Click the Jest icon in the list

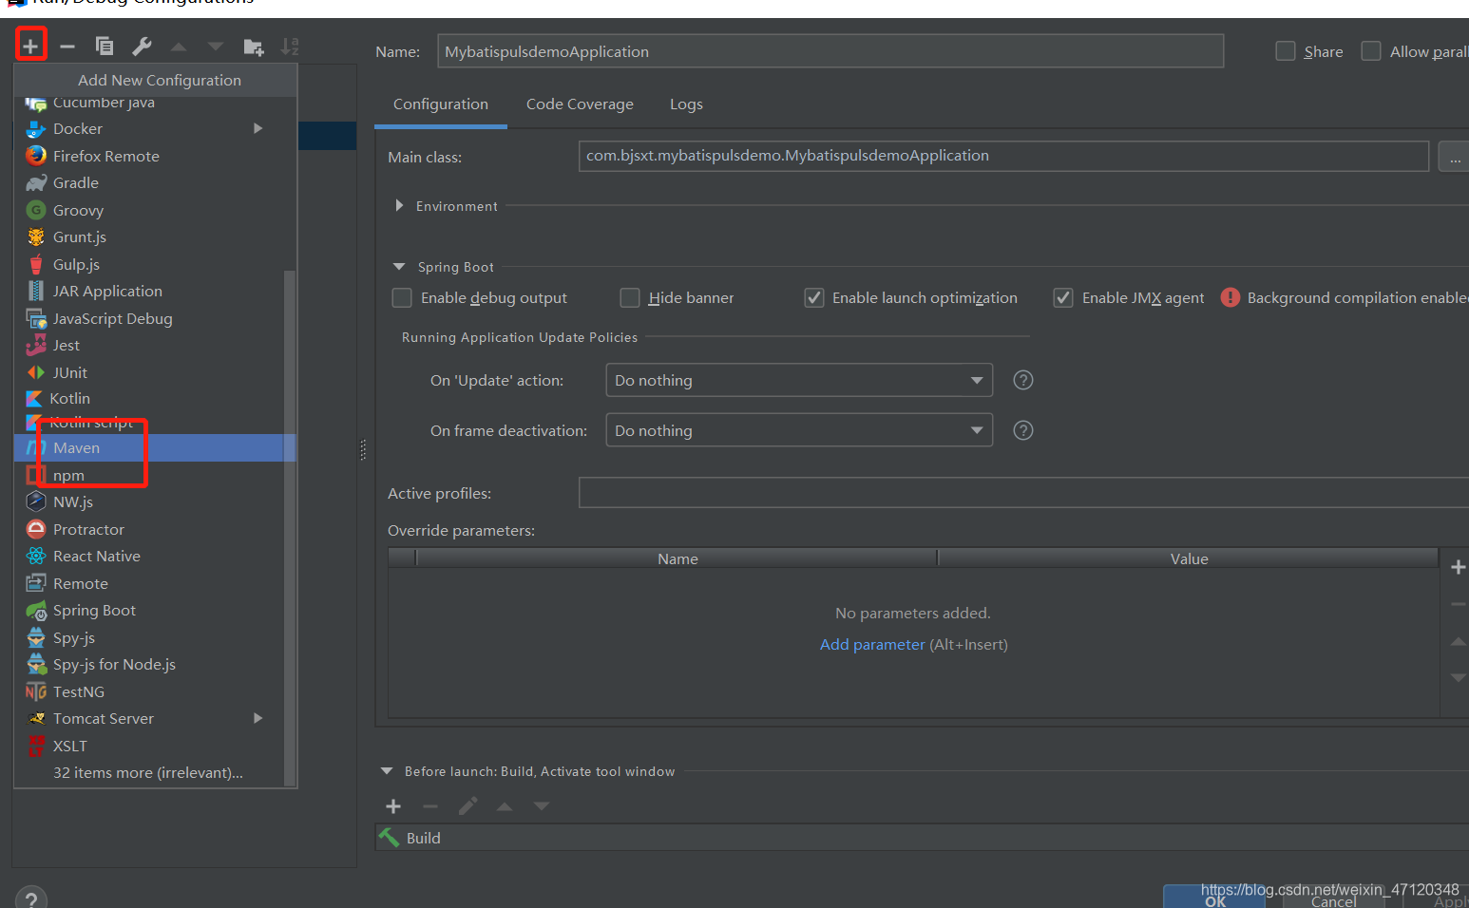[x=36, y=345]
